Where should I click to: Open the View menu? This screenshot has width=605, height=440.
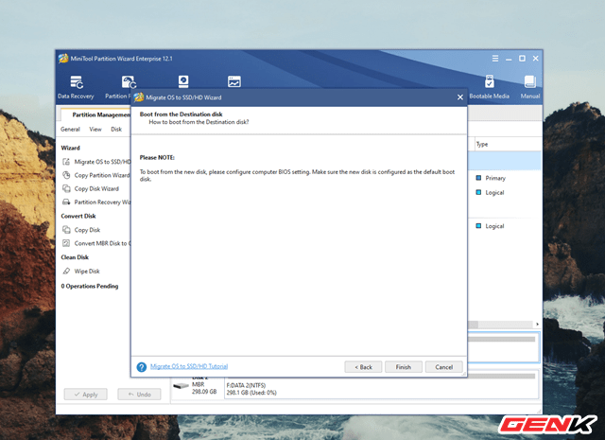pyautogui.click(x=95, y=129)
